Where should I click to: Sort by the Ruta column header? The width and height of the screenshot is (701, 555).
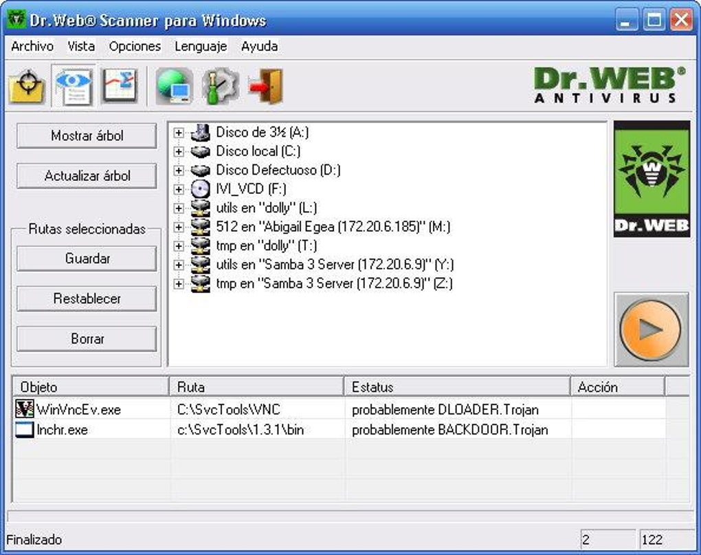pos(256,387)
